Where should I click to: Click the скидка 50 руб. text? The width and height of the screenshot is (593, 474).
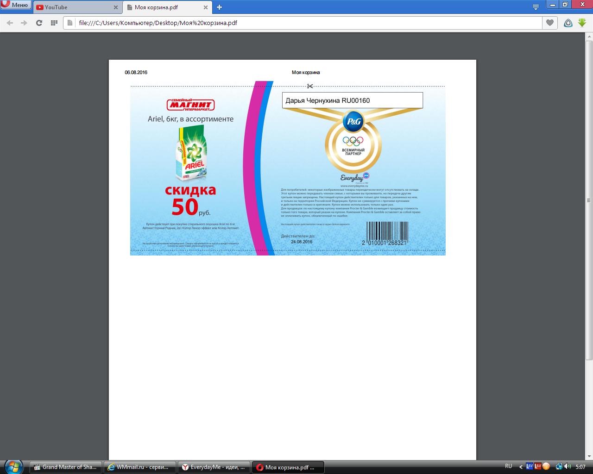point(190,200)
